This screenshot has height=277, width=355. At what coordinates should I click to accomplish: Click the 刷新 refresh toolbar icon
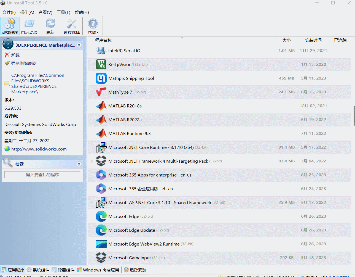pyautogui.click(x=50, y=26)
